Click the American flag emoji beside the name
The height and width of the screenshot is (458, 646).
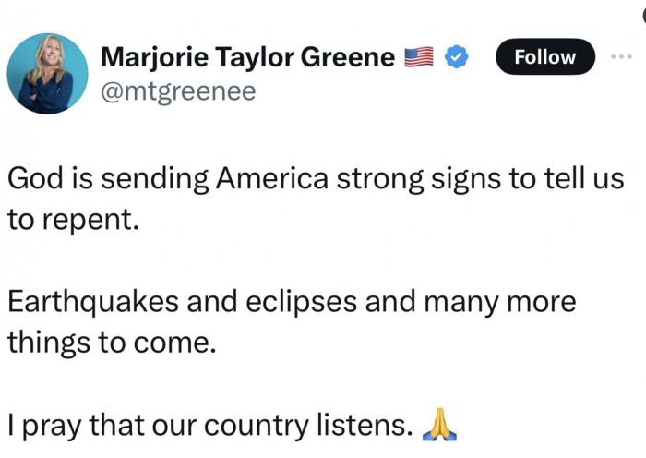pos(419,57)
